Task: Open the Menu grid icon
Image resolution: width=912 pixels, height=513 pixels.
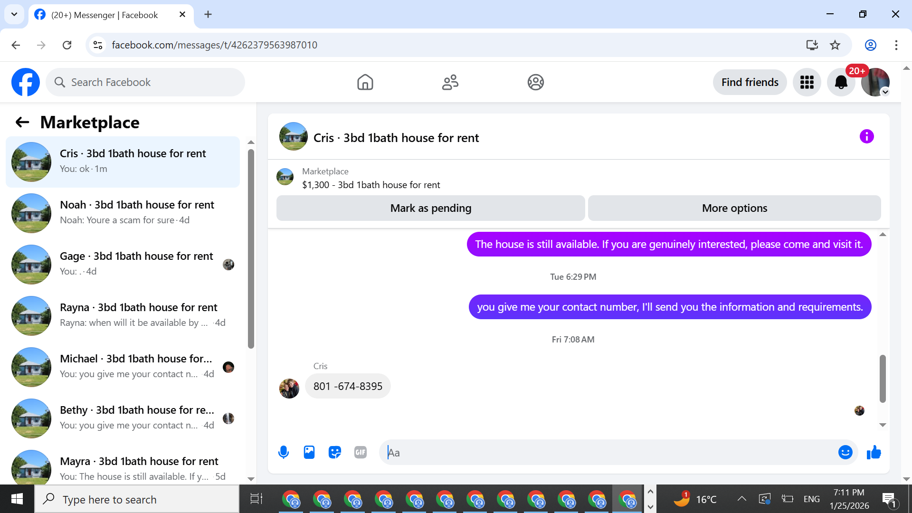Action: click(807, 82)
